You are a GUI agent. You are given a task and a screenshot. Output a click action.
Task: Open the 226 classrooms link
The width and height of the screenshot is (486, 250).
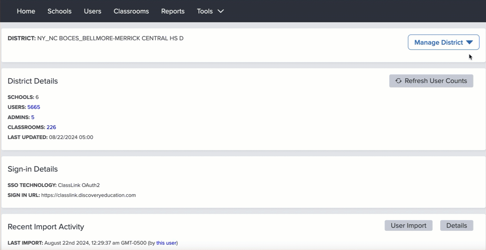point(51,127)
